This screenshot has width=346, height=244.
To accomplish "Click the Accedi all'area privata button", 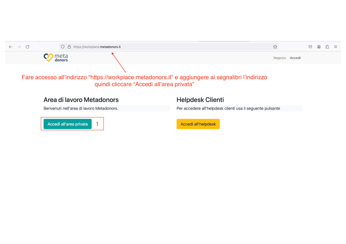I will click(67, 124).
